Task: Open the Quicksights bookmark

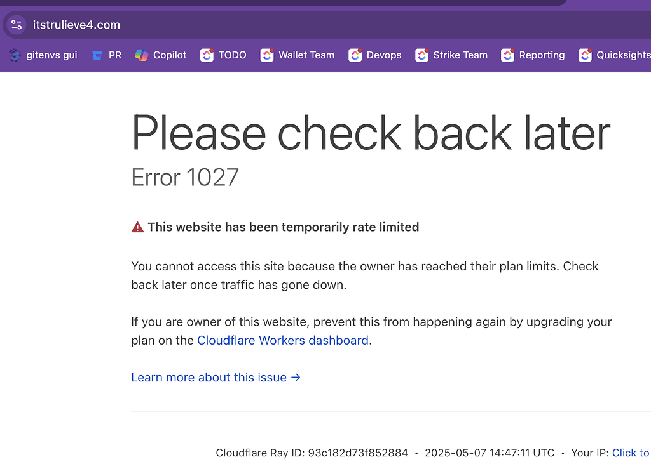Action: coord(615,55)
